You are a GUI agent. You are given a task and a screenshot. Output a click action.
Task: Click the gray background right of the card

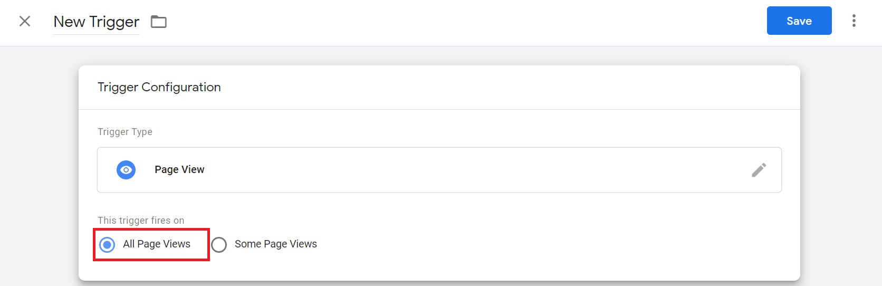point(841,169)
